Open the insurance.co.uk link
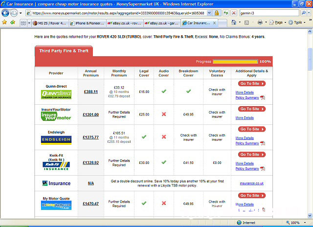Viewport: 313px width, 227px height. [252, 183]
